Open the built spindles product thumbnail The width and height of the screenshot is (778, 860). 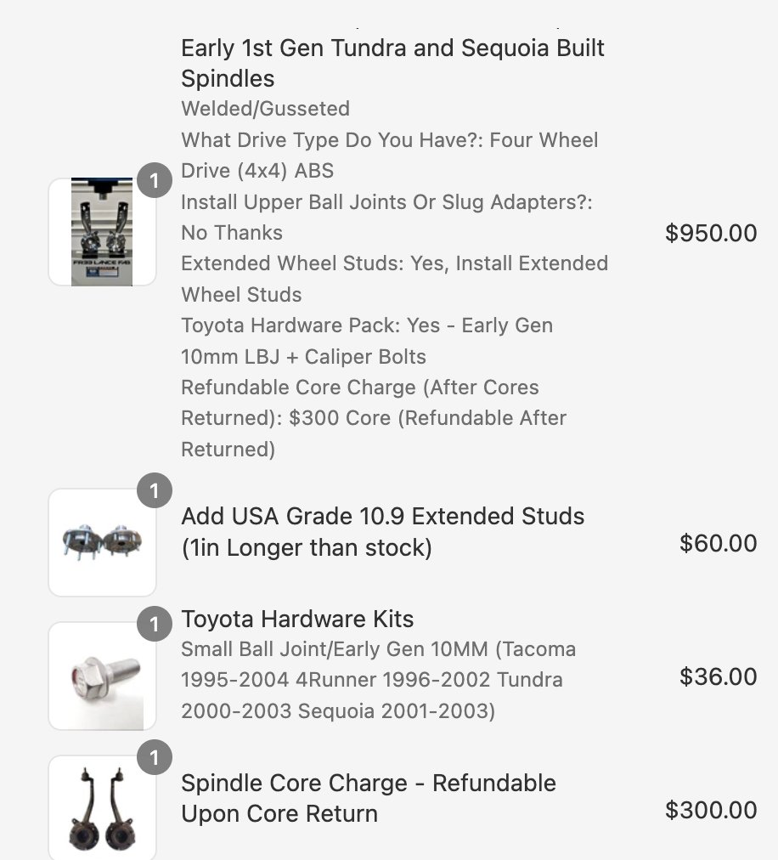(x=102, y=231)
